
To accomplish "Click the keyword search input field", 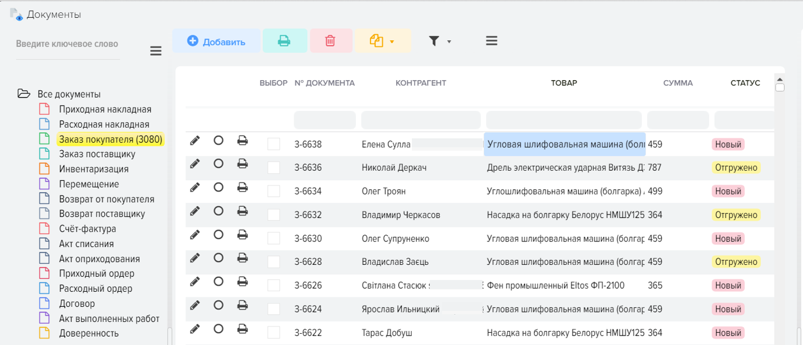I will click(67, 44).
